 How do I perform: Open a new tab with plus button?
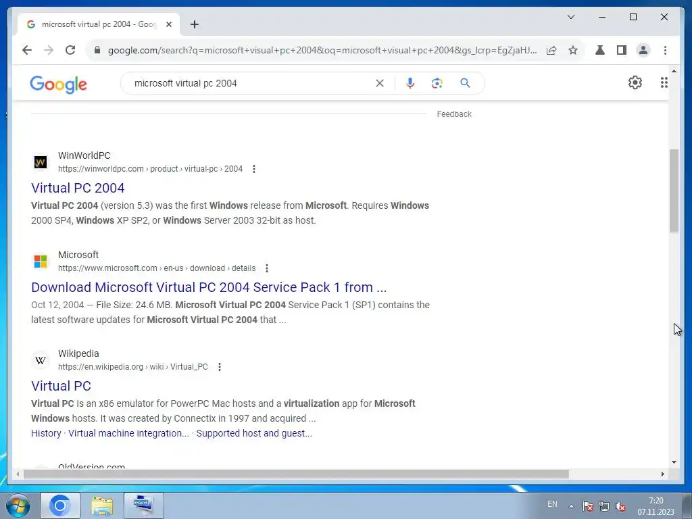click(x=194, y=24)
